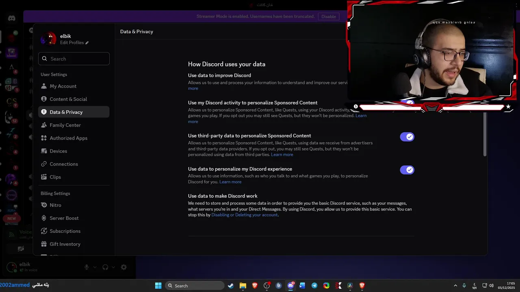Launch OBS Studio from the taskbar
The image size is (520, 292).
point(266,286)
